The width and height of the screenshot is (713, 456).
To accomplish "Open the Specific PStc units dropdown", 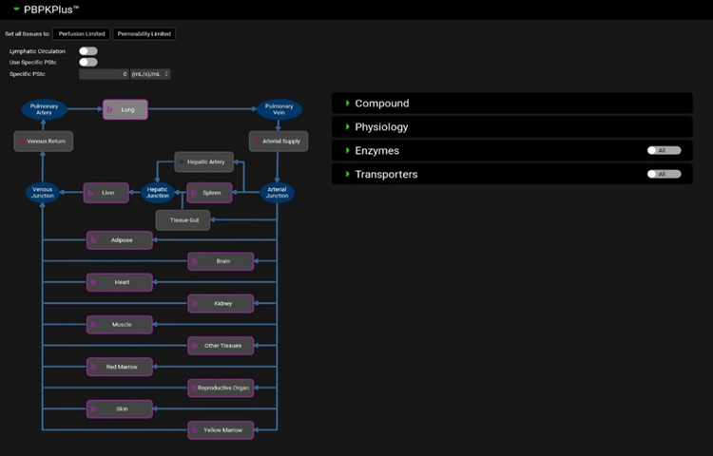I will [150, 74].
